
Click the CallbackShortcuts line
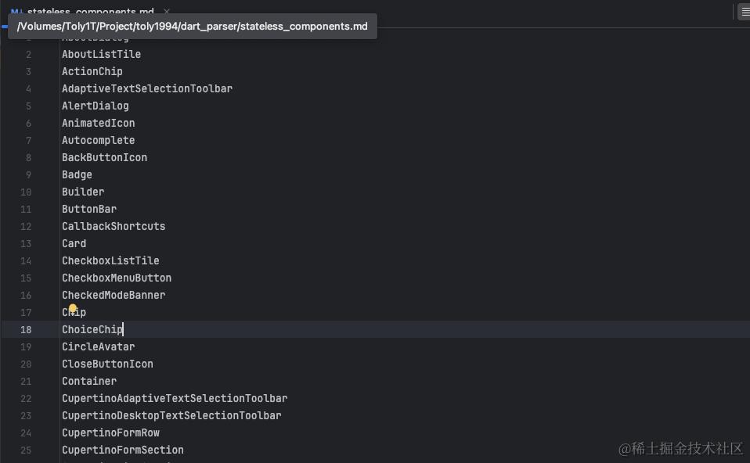coord(114,227)
